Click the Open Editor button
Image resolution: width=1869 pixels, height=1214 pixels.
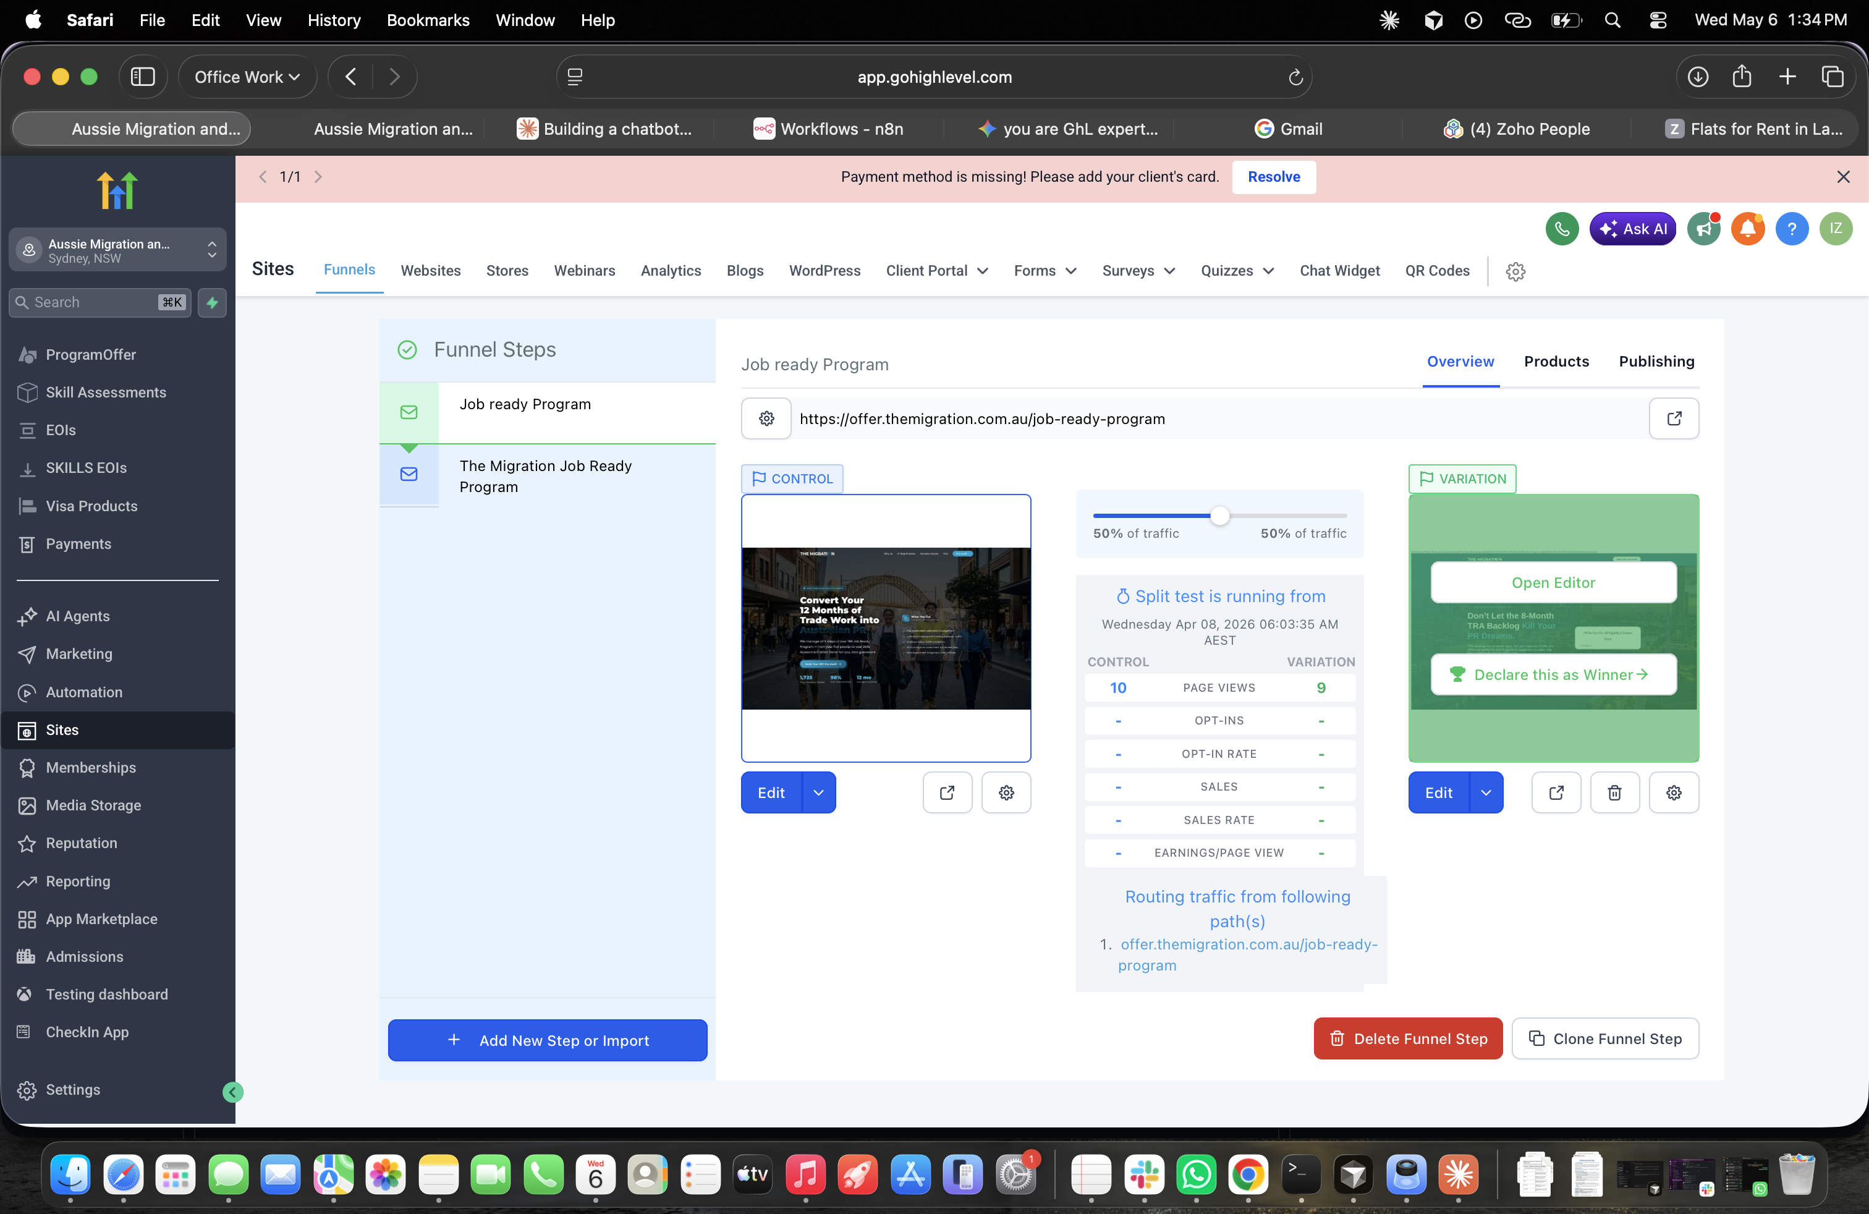click(x=1553, y=582)
